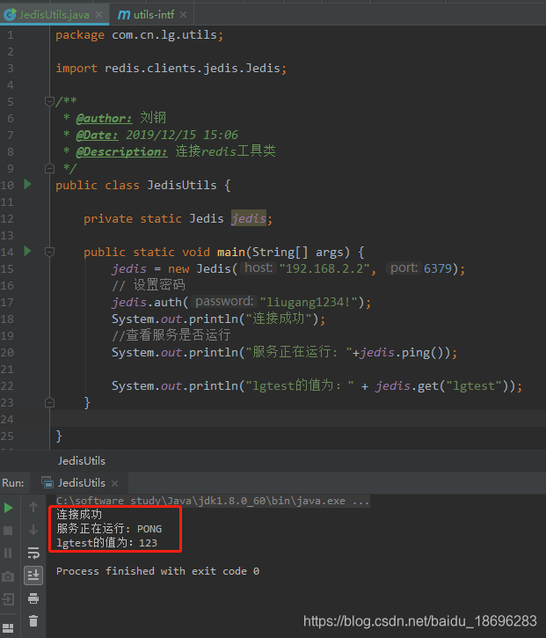Click the "Run:" panel label
Screen dimensions: 546x638
click(x=13, y=483)
